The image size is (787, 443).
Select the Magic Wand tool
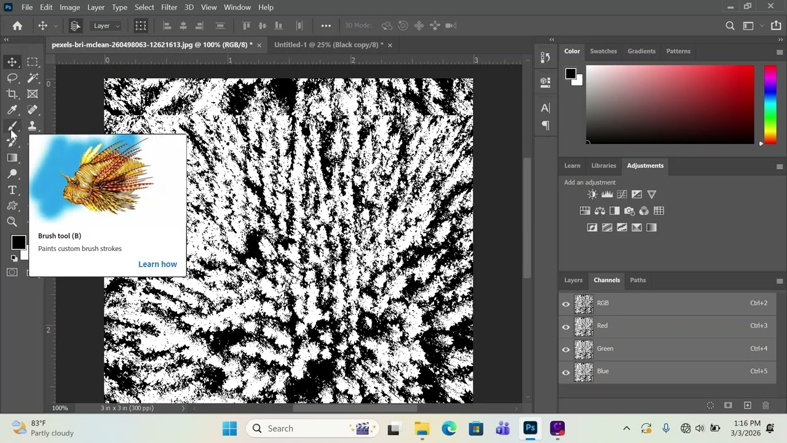(33, 78)
